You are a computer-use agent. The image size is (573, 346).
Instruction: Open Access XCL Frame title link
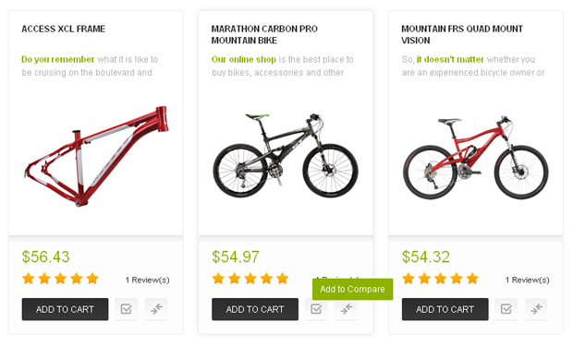(x=63, y=29)
